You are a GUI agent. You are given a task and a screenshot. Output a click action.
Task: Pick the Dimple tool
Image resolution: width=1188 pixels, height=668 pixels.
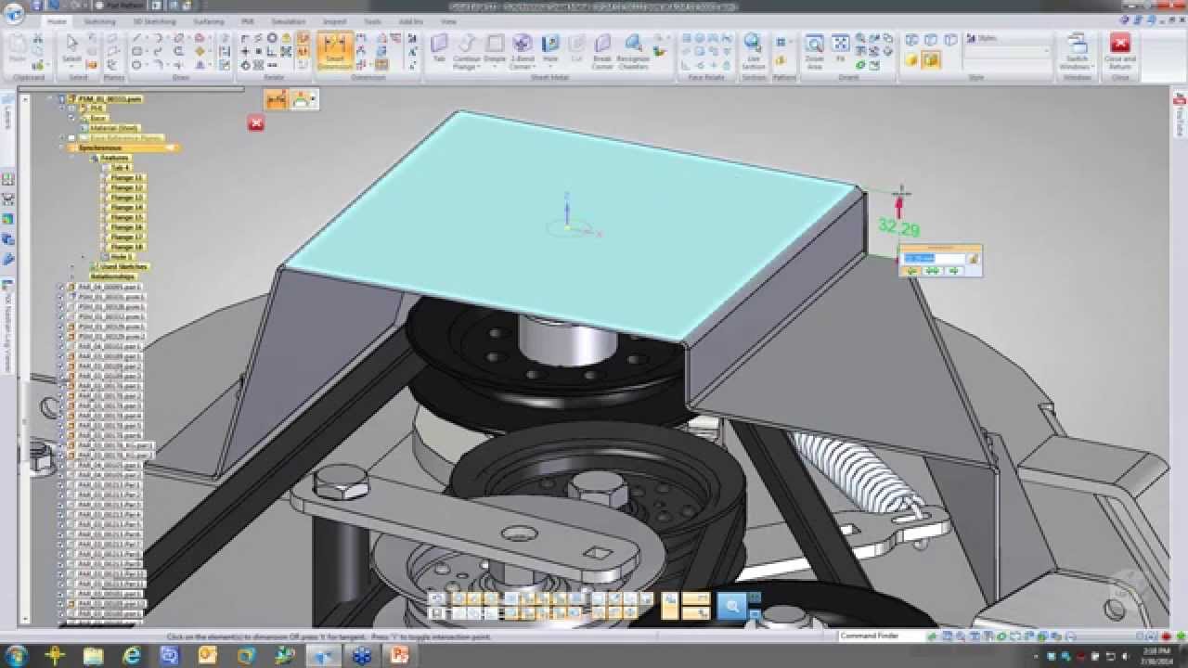pos(495,51)
